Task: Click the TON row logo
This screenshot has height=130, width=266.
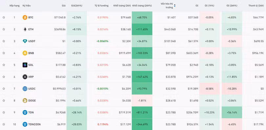Action: tap(25, 112)
